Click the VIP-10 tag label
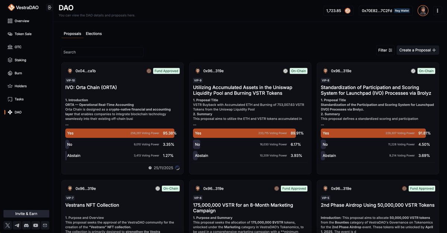Viewport: 447px width, 233px height. [x=71, y=80]
